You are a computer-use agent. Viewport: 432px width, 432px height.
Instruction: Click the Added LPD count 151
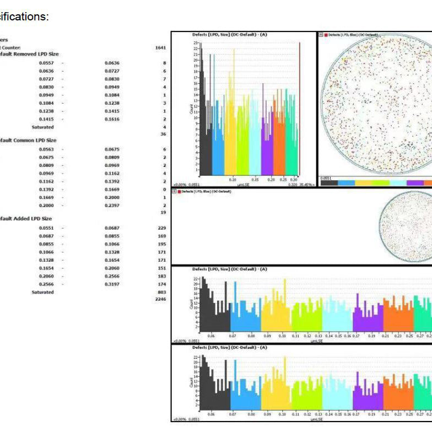pyautogui.click(x=162, y=268)
